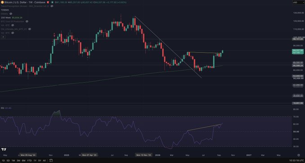Click the 53,000.00 price level label
The image size is (305, 163).
tap(298, 76)
